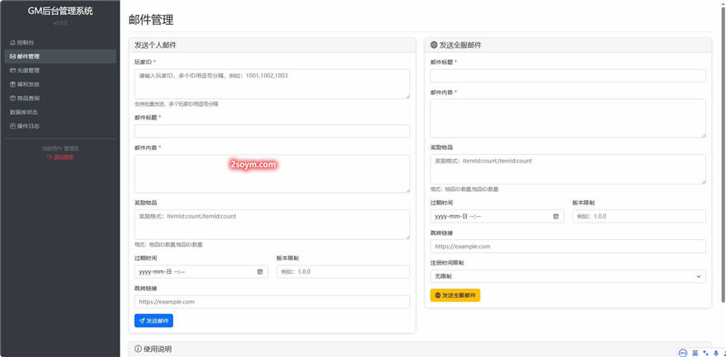This screenshot has width=726, height=357.
Task: Click the yellow 发送全服邮件 button
Action: [455, 295]
